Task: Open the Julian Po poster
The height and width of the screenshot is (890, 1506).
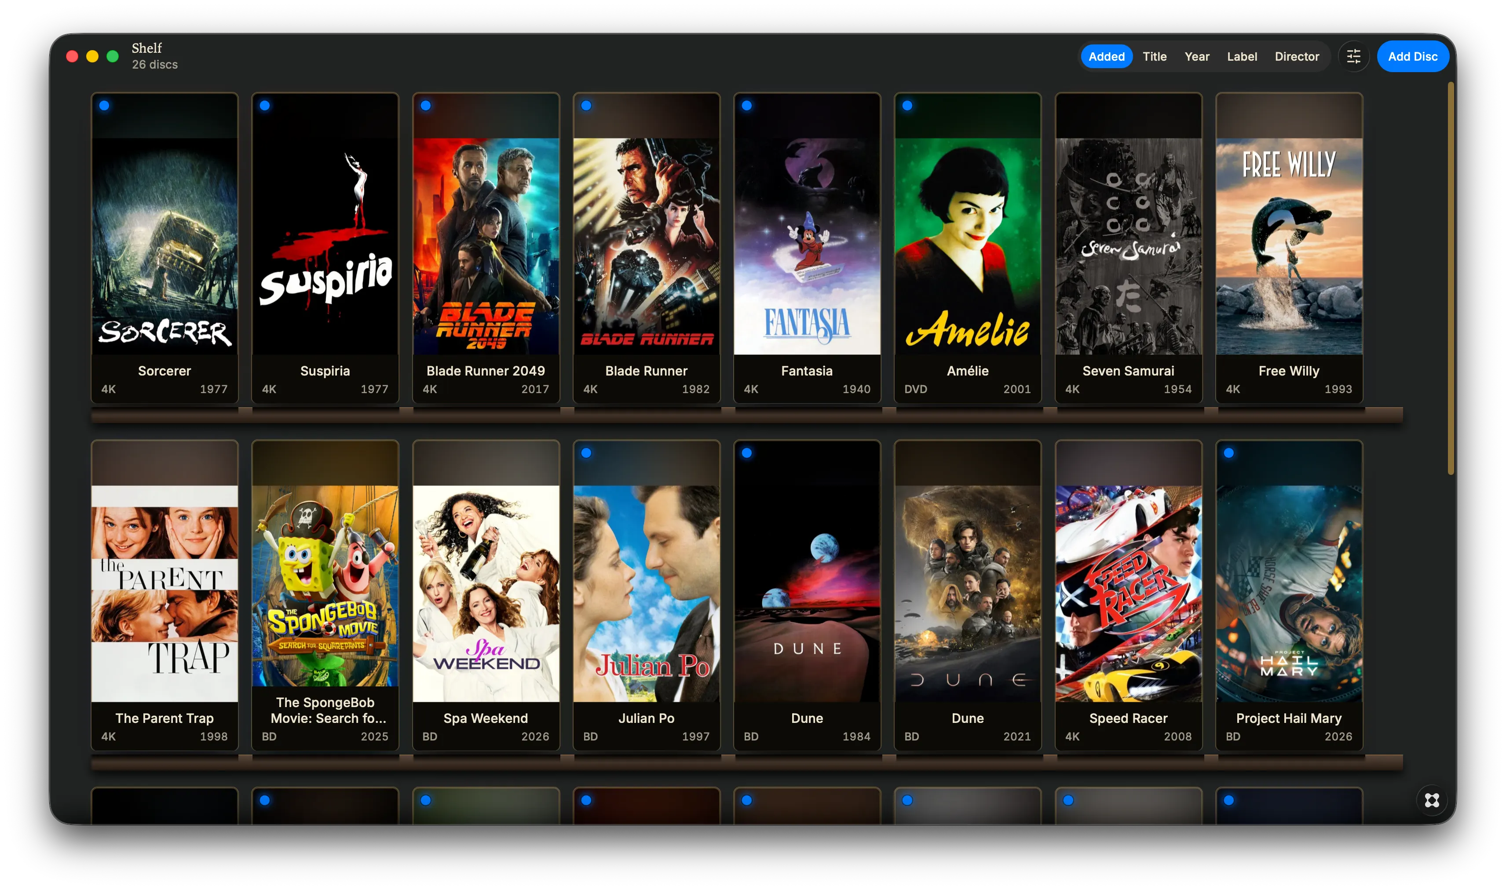Action: (646, 593)
